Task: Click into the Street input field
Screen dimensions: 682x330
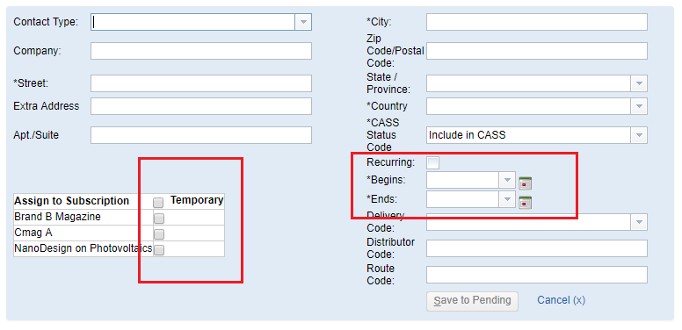Action: (x=201, y=83)
